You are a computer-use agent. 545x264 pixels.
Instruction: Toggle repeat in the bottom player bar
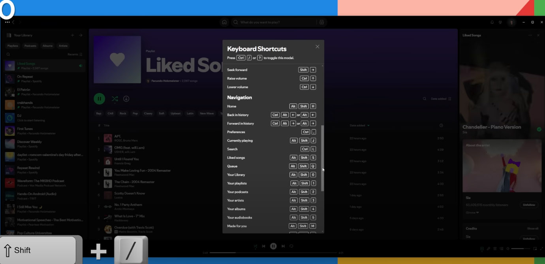(x=291, y=246)
